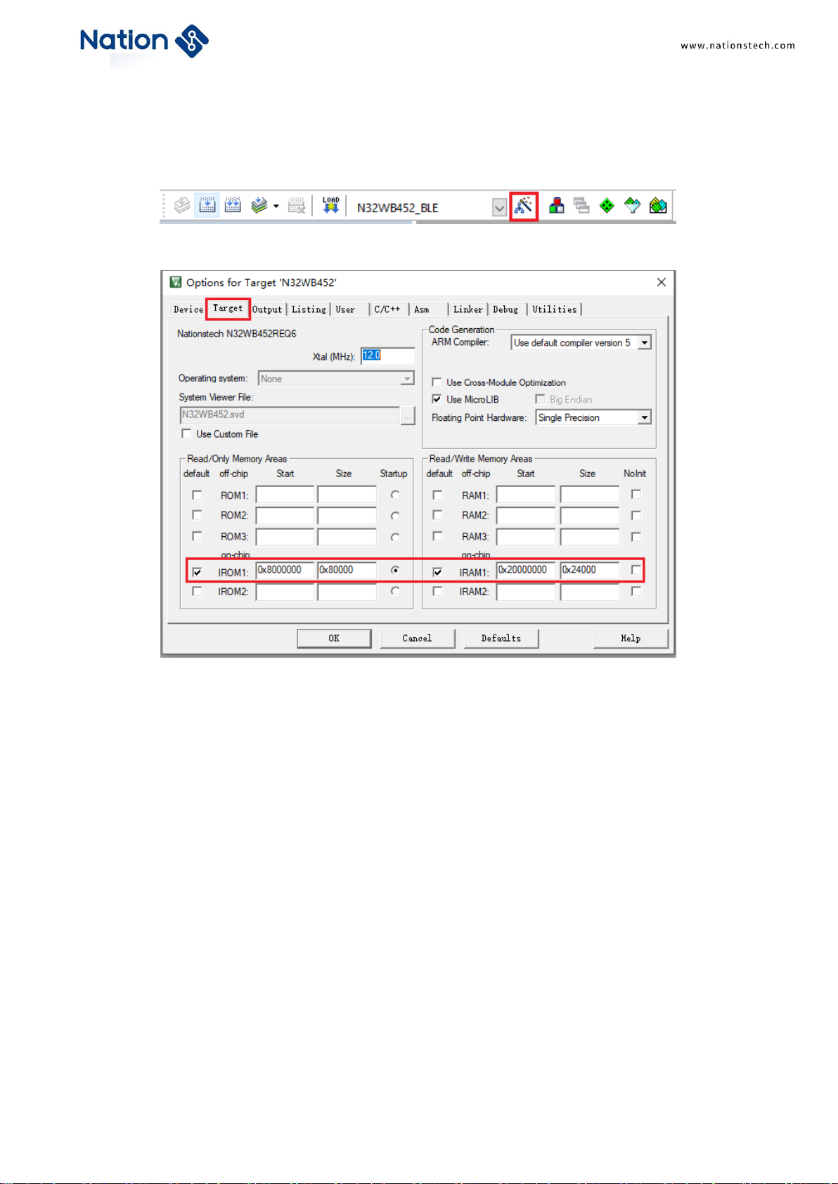Click the green Manage Run-Time Environment icon
This screenshot has height=1184, width=838.
tap(607, 206)
